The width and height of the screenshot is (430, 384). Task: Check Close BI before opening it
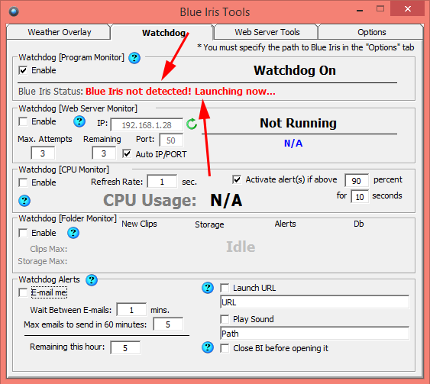click(225, 348)
